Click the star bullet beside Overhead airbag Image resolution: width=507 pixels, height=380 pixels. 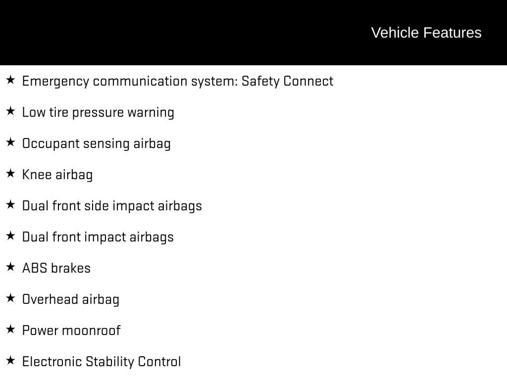tap(11, 298)
